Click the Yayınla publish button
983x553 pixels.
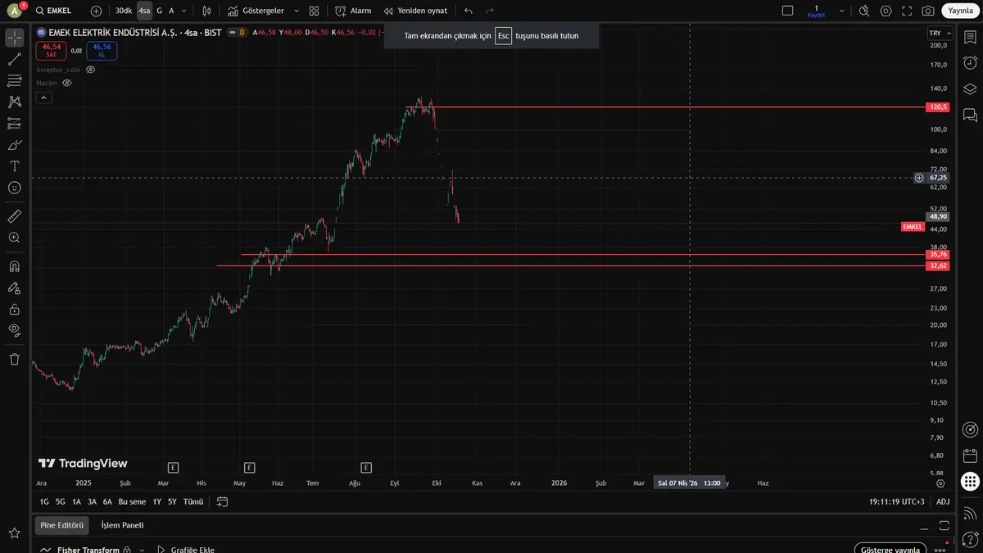959,11
